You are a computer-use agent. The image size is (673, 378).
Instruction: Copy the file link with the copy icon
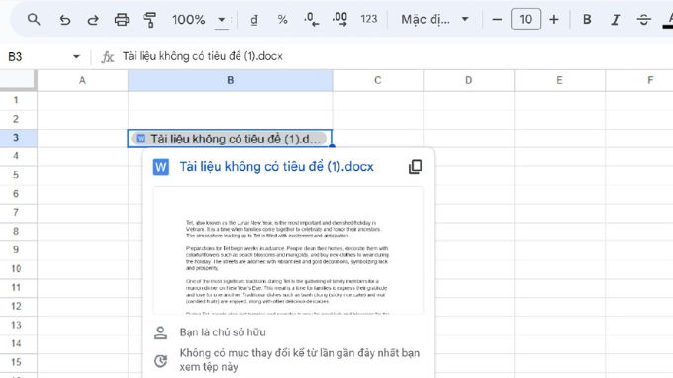point(415,167)
